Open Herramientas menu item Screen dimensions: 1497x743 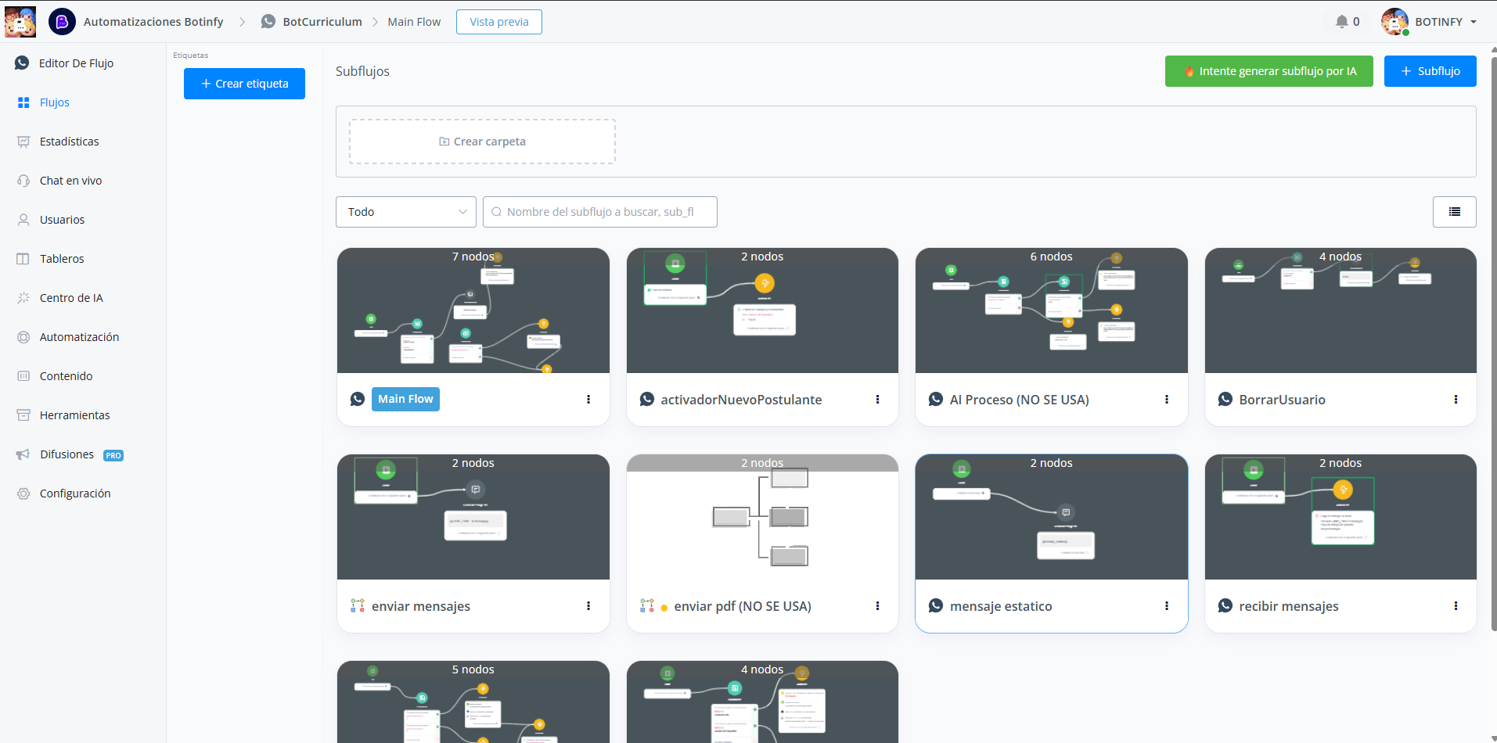[75, 415]
